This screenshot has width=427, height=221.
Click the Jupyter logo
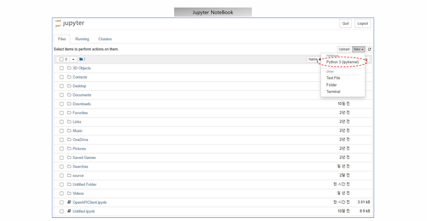[70, 23]
